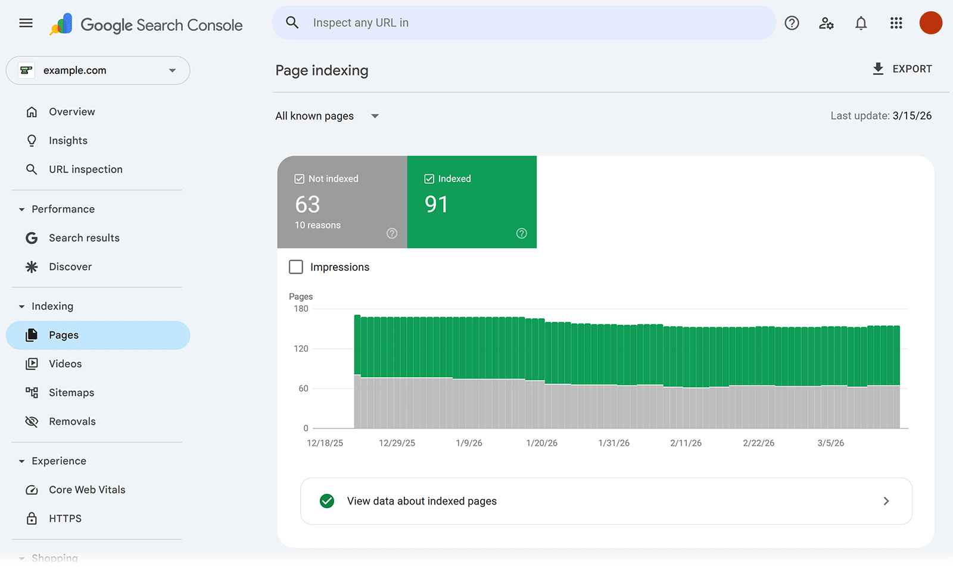Screen dimensions: 953x567
Task: Open user settings and permissions icon
Action: click(x=826, y=23)
